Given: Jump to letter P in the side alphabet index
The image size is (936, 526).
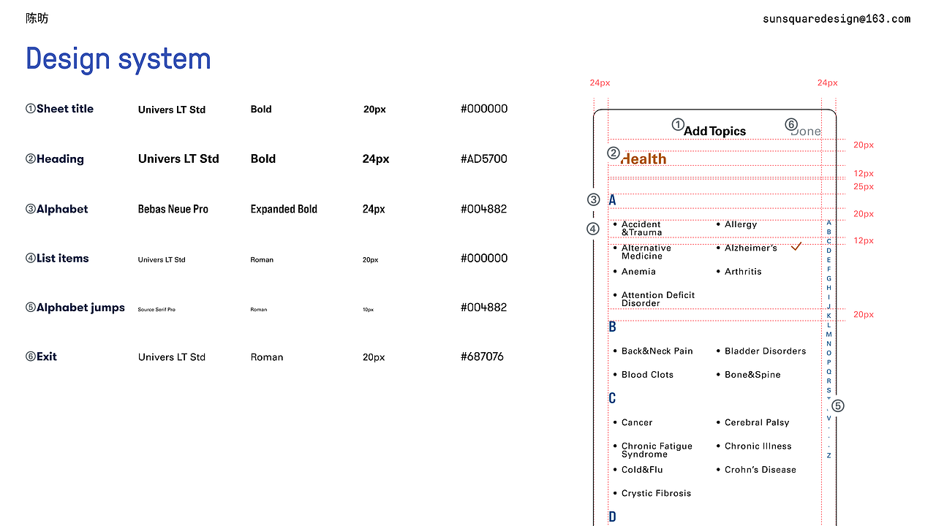Looking at the screenshot, I should (x=829, y=362).
